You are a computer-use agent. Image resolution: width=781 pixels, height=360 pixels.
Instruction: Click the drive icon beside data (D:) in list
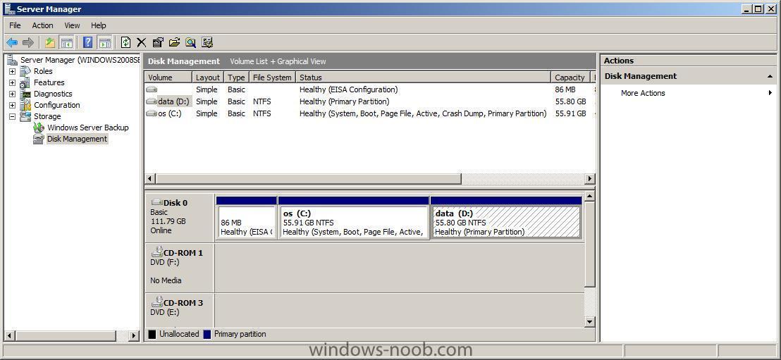click(x=152, y=101)
